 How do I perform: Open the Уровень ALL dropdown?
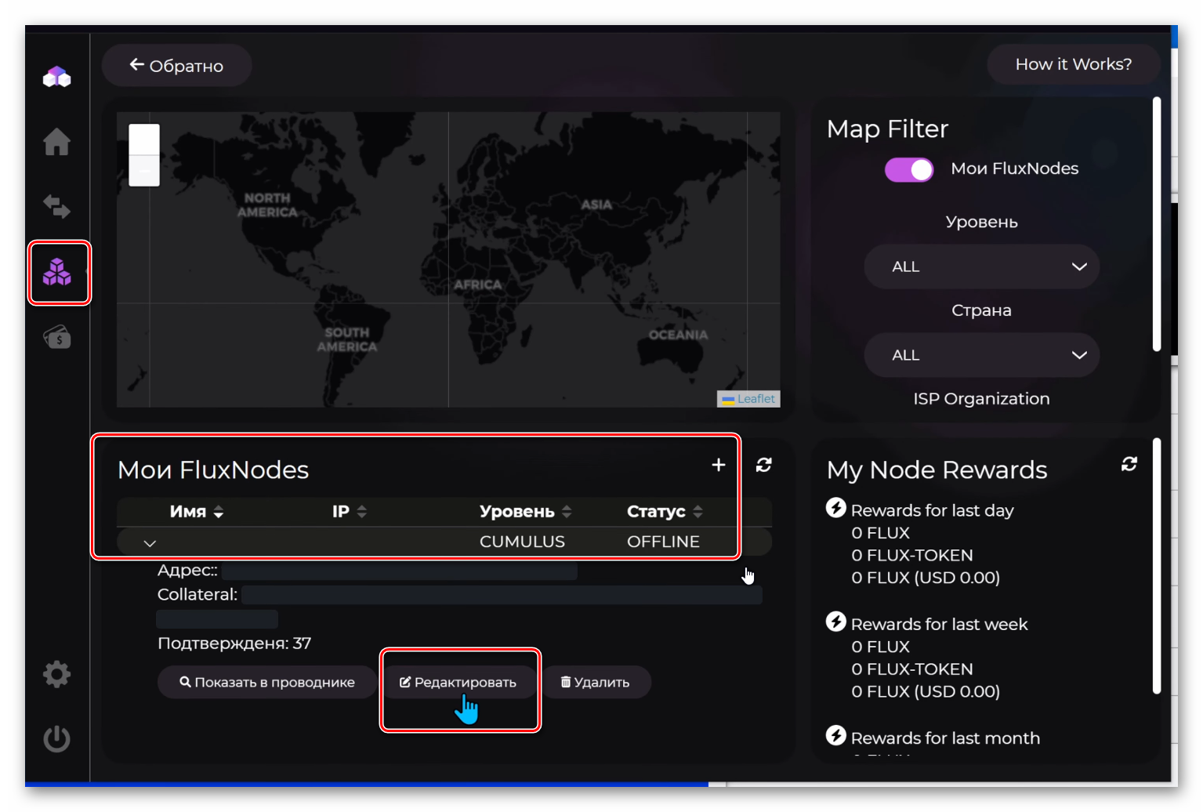point(981,266)
